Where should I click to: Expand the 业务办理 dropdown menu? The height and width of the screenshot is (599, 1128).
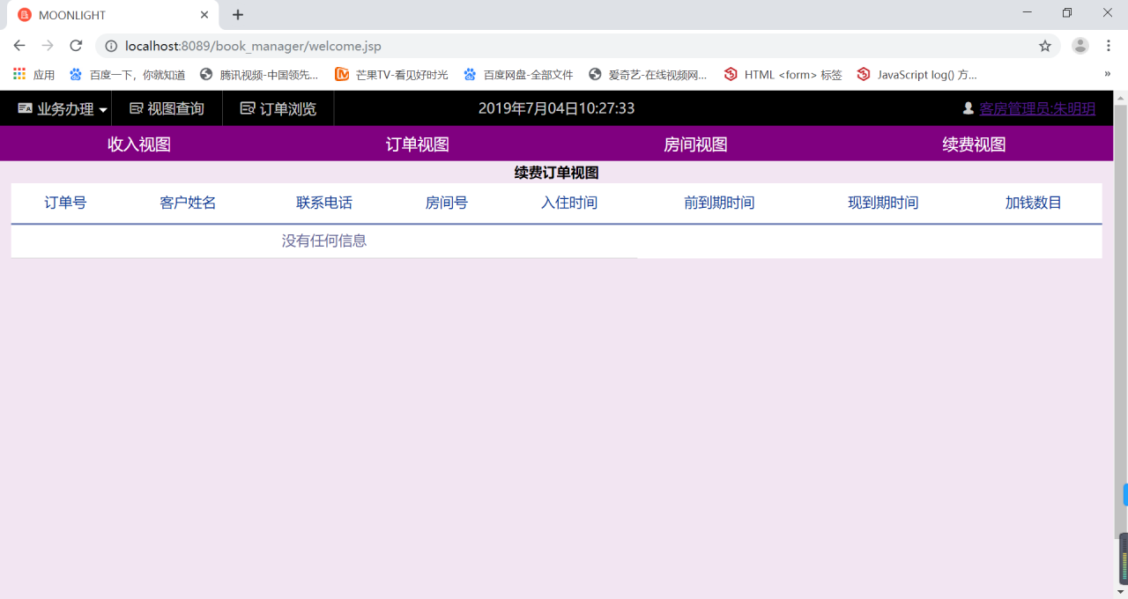63,108
